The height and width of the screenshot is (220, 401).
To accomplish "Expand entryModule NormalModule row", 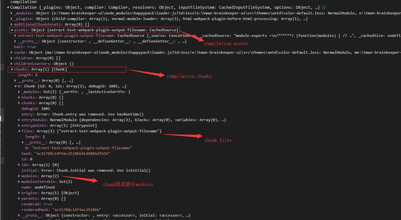I will (19, 120).
